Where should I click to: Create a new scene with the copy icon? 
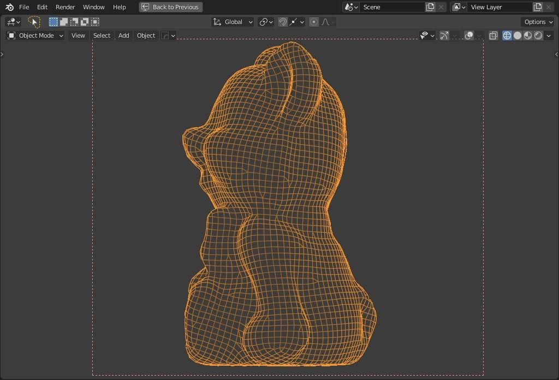coord(430,7)
